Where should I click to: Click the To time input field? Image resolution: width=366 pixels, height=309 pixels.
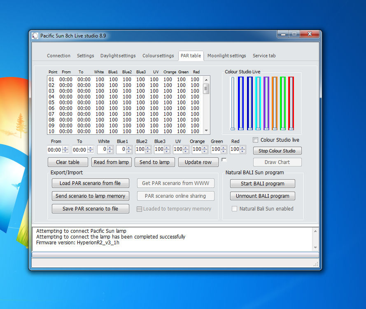tap(80, 150)
